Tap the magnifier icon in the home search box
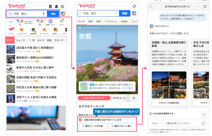212x136 pixels. 10,14
